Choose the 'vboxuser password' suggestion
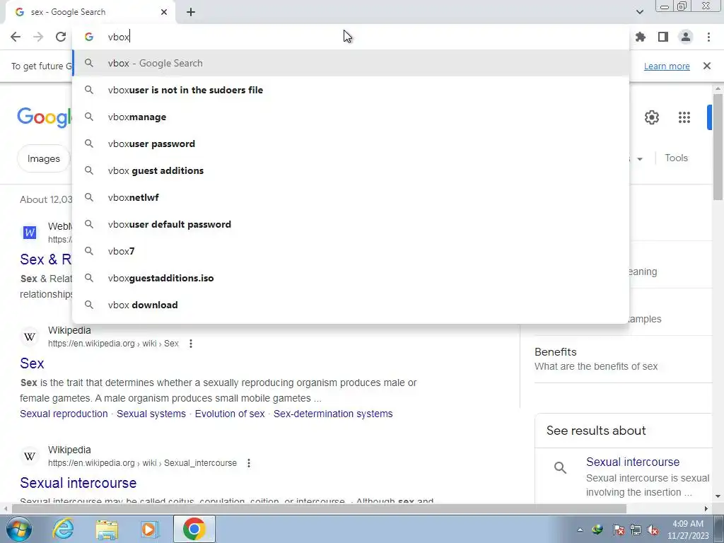The height and width of the screenshot is (543, 724). (351, 144)
